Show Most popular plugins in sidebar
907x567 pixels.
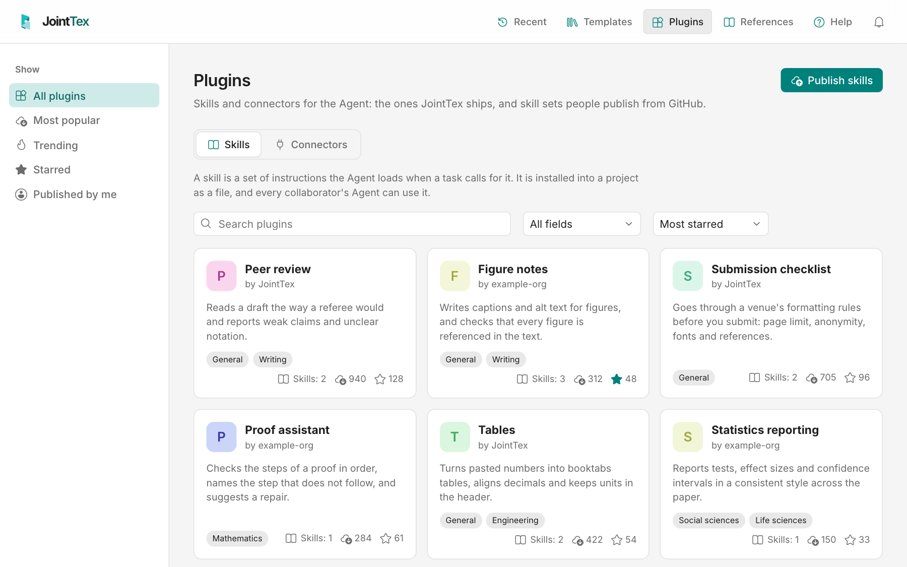(x=84, y=120)
